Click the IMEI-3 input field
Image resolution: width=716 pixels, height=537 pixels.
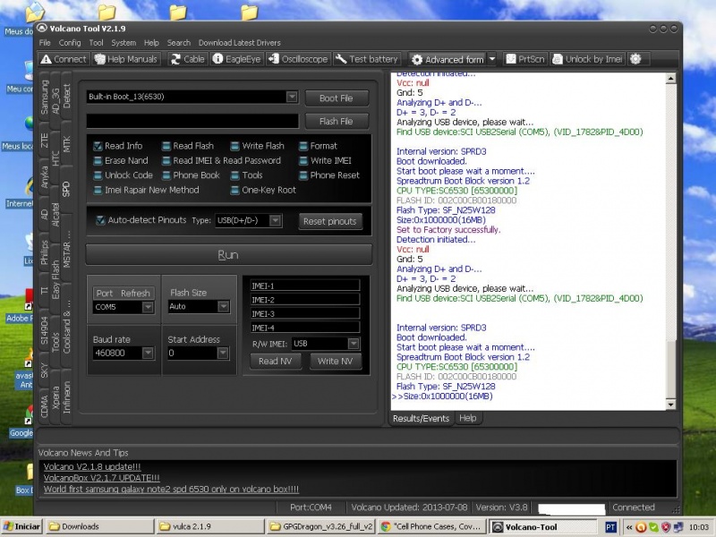pos(304,314)
